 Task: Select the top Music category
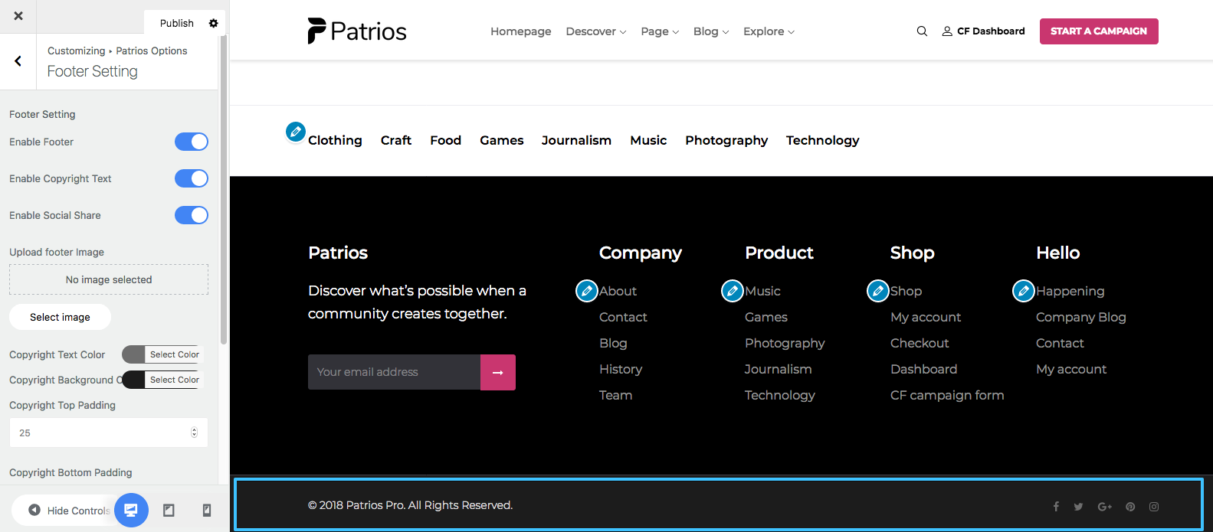tap(648, 140)
